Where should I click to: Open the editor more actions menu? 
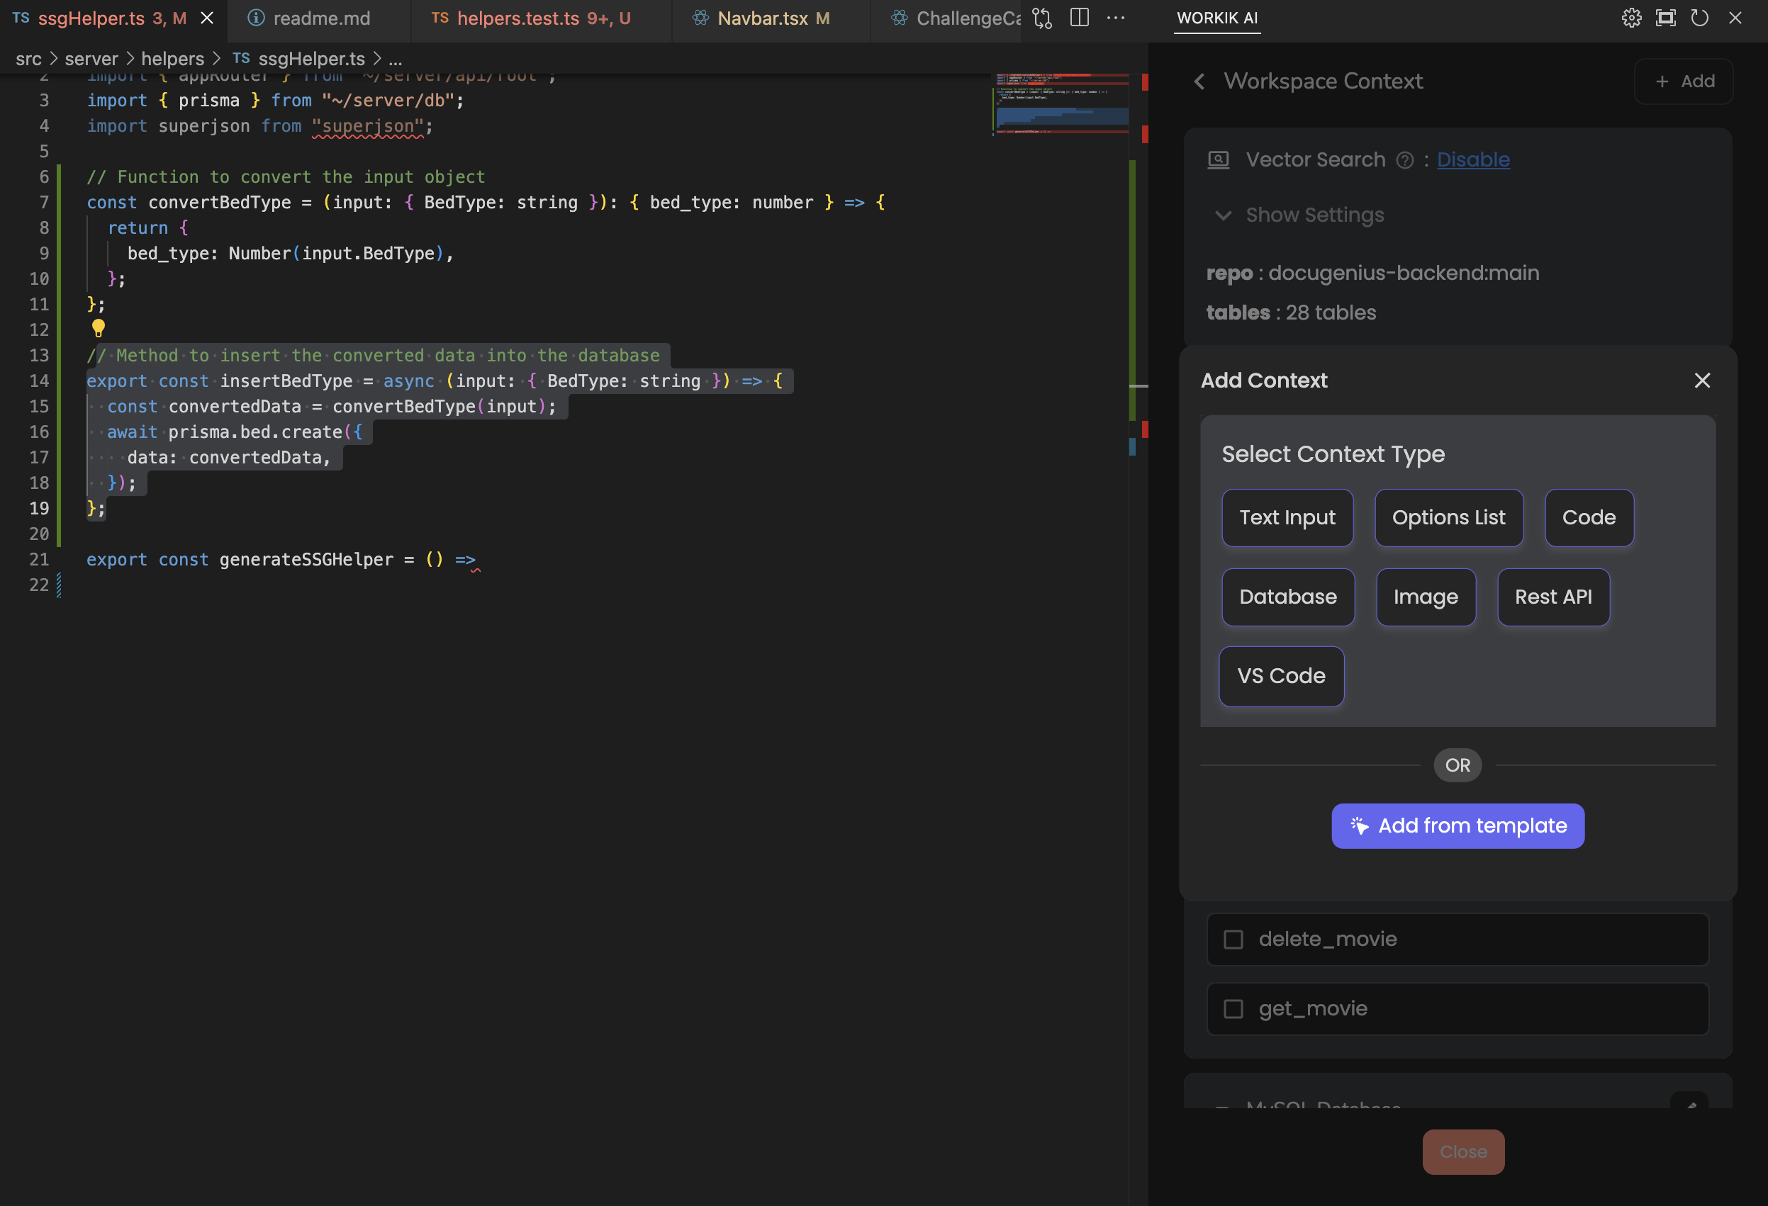[1115, 18]
